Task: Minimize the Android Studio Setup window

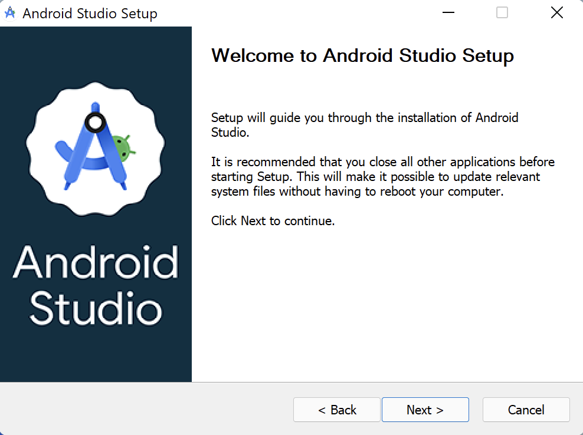Action: [448, 13]
